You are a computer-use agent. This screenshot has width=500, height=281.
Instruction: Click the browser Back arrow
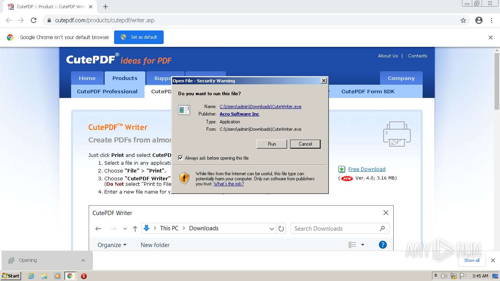click(9, 20)
